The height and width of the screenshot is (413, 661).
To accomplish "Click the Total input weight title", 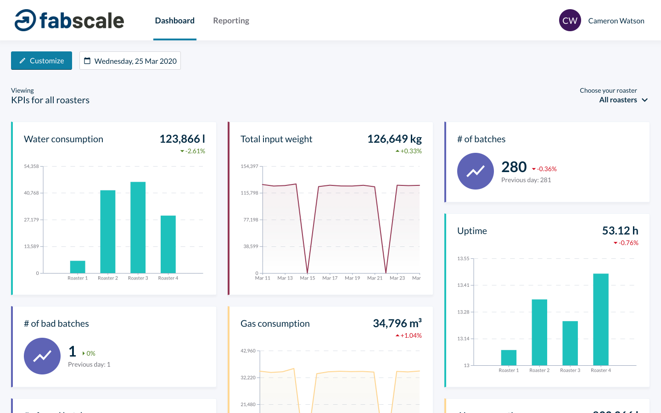I will [276, 139].
